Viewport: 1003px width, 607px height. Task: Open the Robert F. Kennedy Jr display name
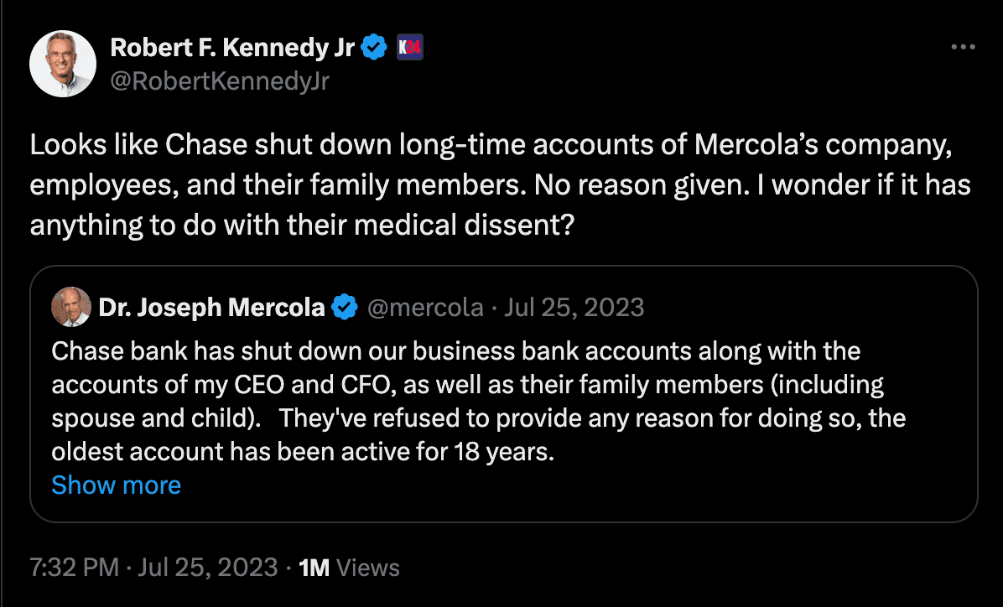point(231,49)
